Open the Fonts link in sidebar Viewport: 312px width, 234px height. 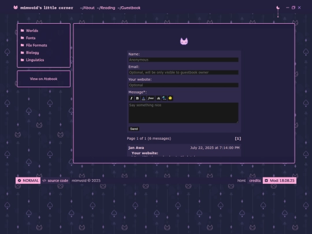(31, 38)
